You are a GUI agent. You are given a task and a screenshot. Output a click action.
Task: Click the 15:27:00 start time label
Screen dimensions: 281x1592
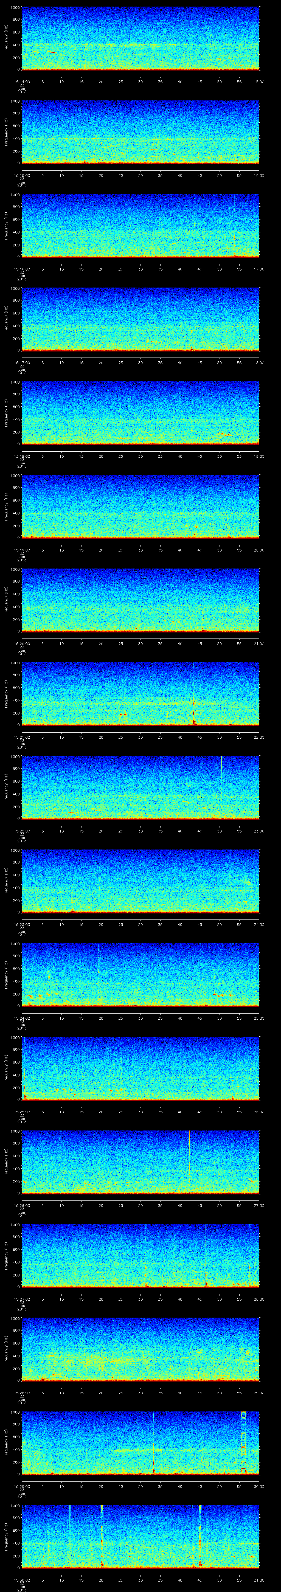(22, 1298)
